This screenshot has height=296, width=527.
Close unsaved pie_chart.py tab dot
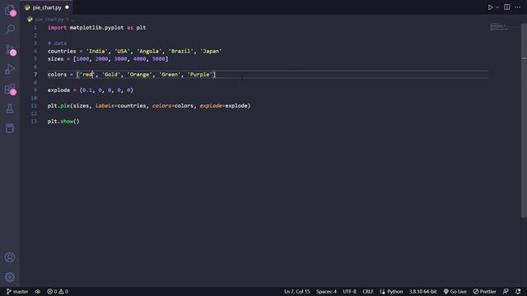coord(67,7)
